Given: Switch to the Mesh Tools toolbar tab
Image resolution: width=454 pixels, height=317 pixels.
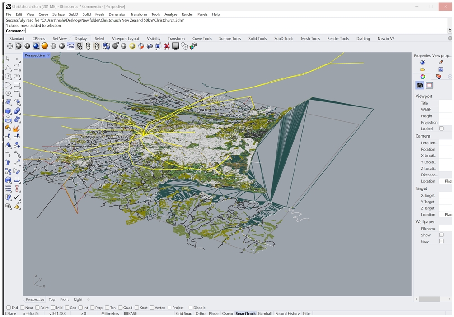Looking at the screenshot, I should pos(310,38).
